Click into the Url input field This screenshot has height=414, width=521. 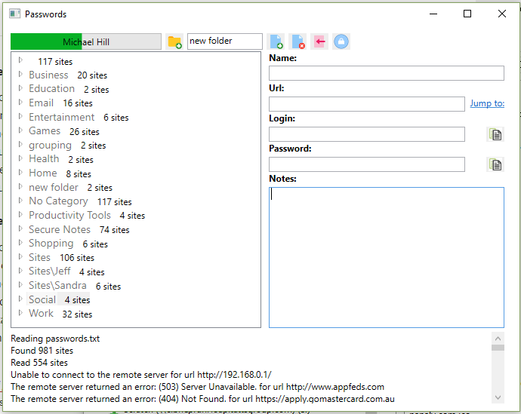click(x=367, y=104)
